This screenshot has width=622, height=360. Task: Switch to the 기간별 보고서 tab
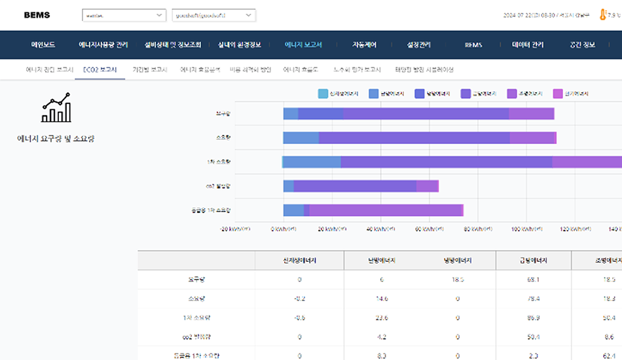click(150, 69)
